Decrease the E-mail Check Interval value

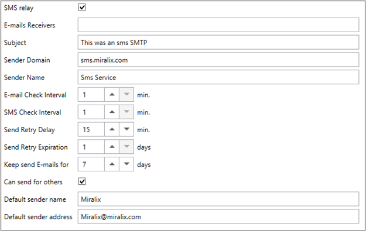126,95
